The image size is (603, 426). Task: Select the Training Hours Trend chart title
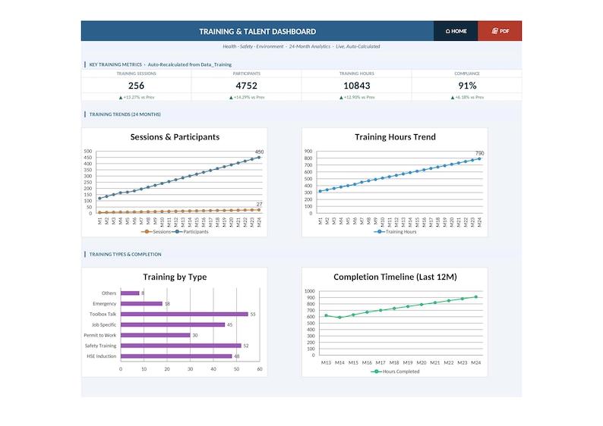pyautogui.click(x=395, y=137)
